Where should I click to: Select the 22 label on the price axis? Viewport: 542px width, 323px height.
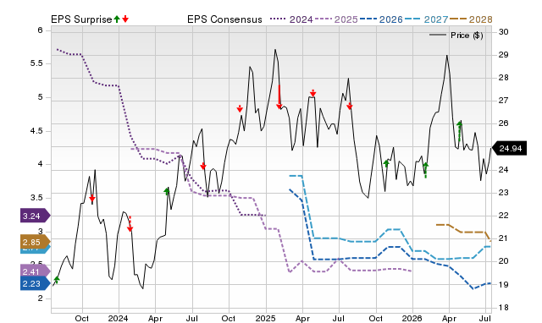point(503,216)
